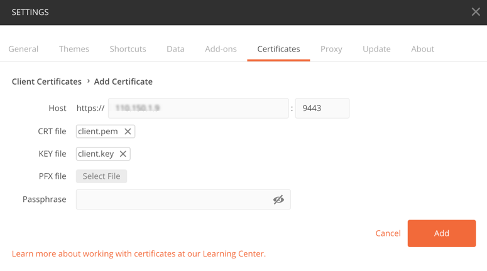
Task: Click the port field showing 9443
Action: (x=322, y=108)
